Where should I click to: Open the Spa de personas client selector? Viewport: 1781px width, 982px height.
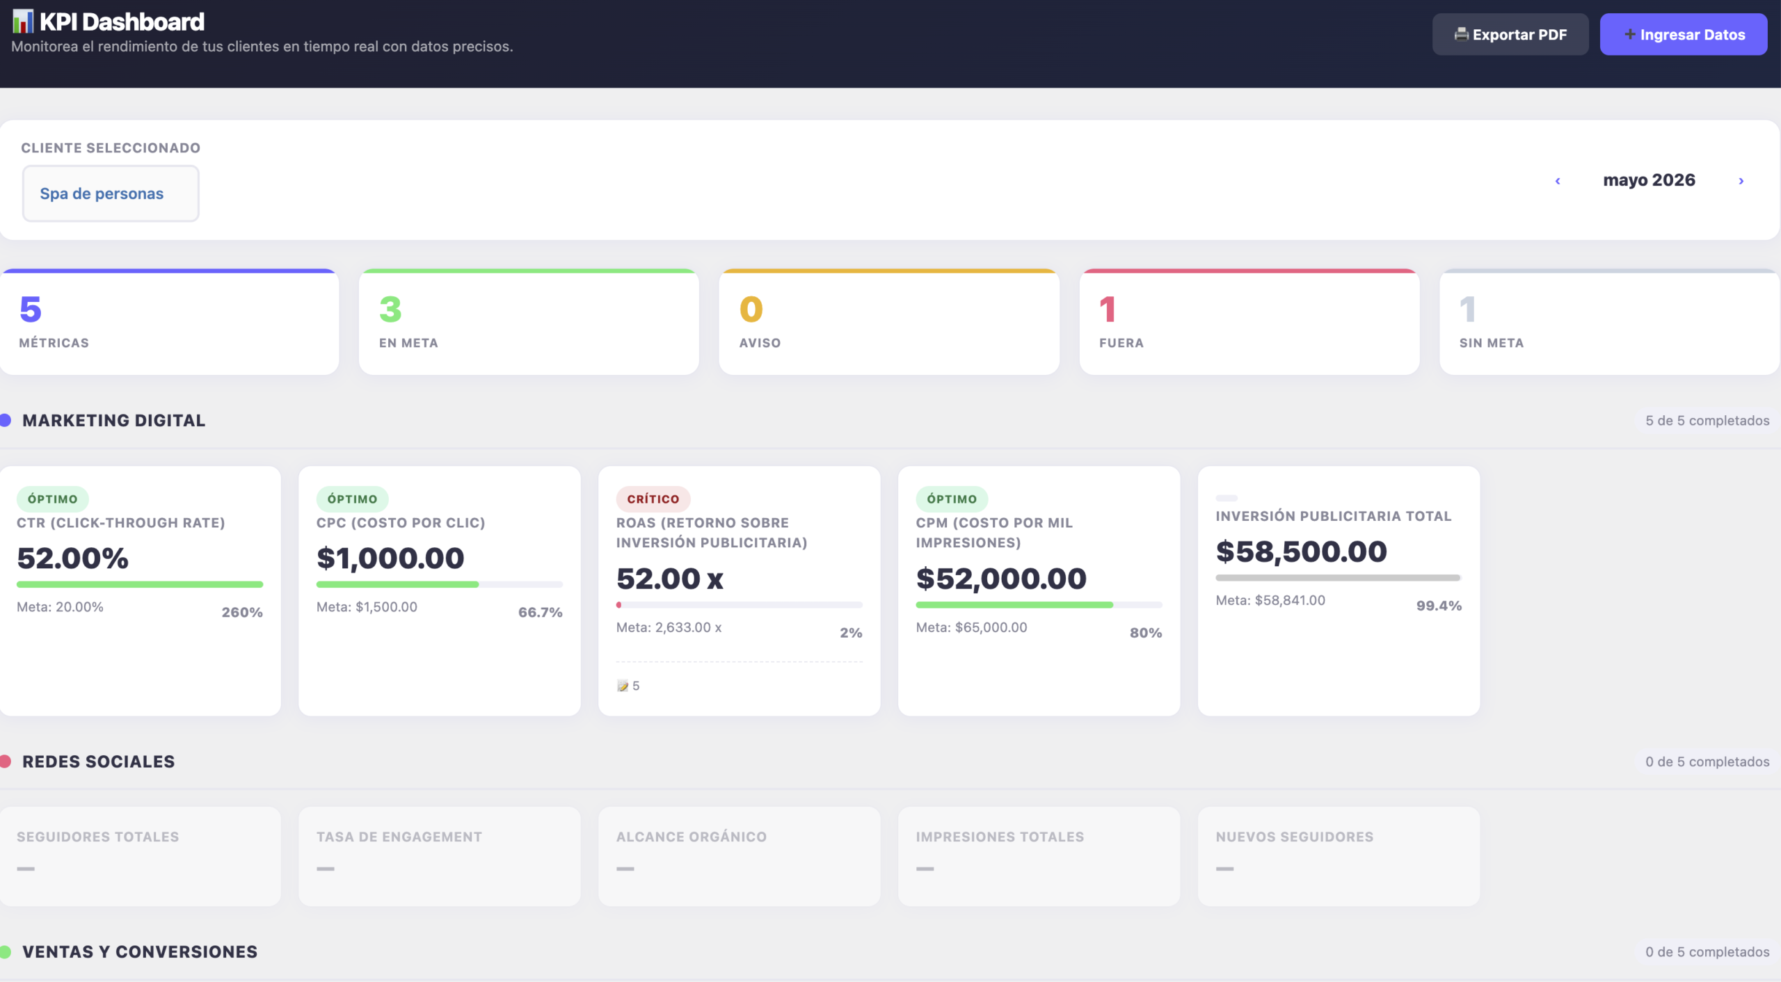click(x=111, y=193)
